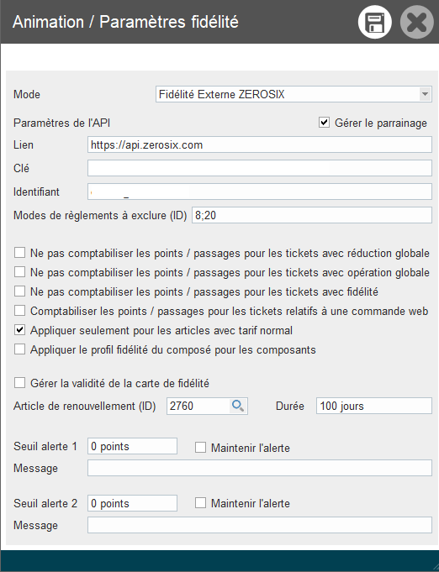Click the Lien API URL field

[x=260, y=144]
